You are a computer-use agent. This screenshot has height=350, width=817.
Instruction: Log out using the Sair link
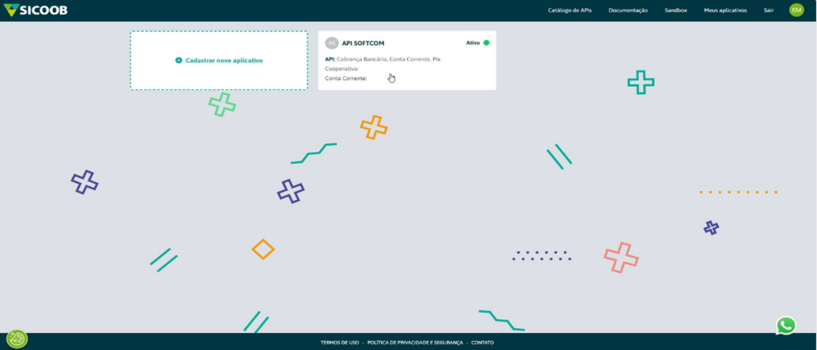[x=768, y=11]
